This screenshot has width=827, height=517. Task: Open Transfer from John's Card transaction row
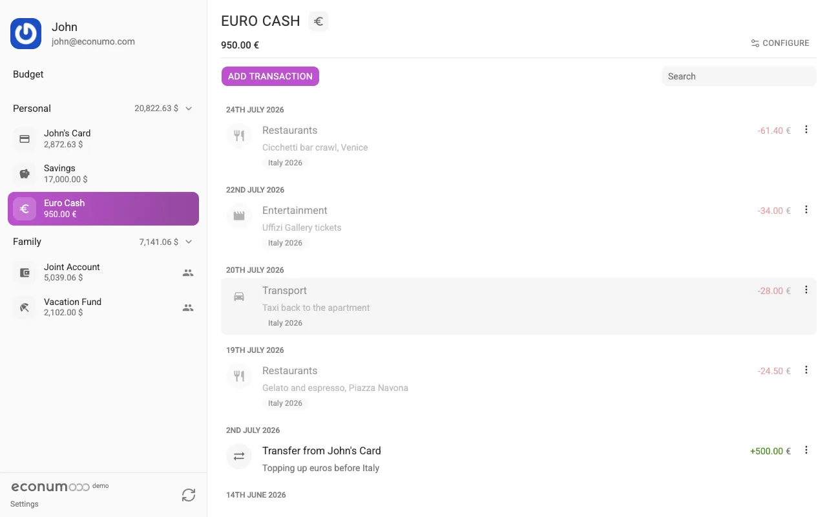(x=518, y=459)
